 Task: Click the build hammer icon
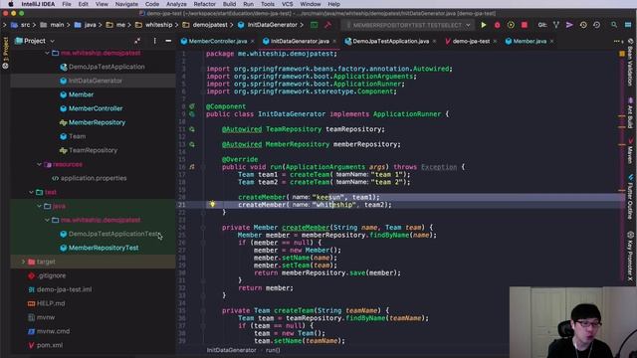tap(327, 25)
